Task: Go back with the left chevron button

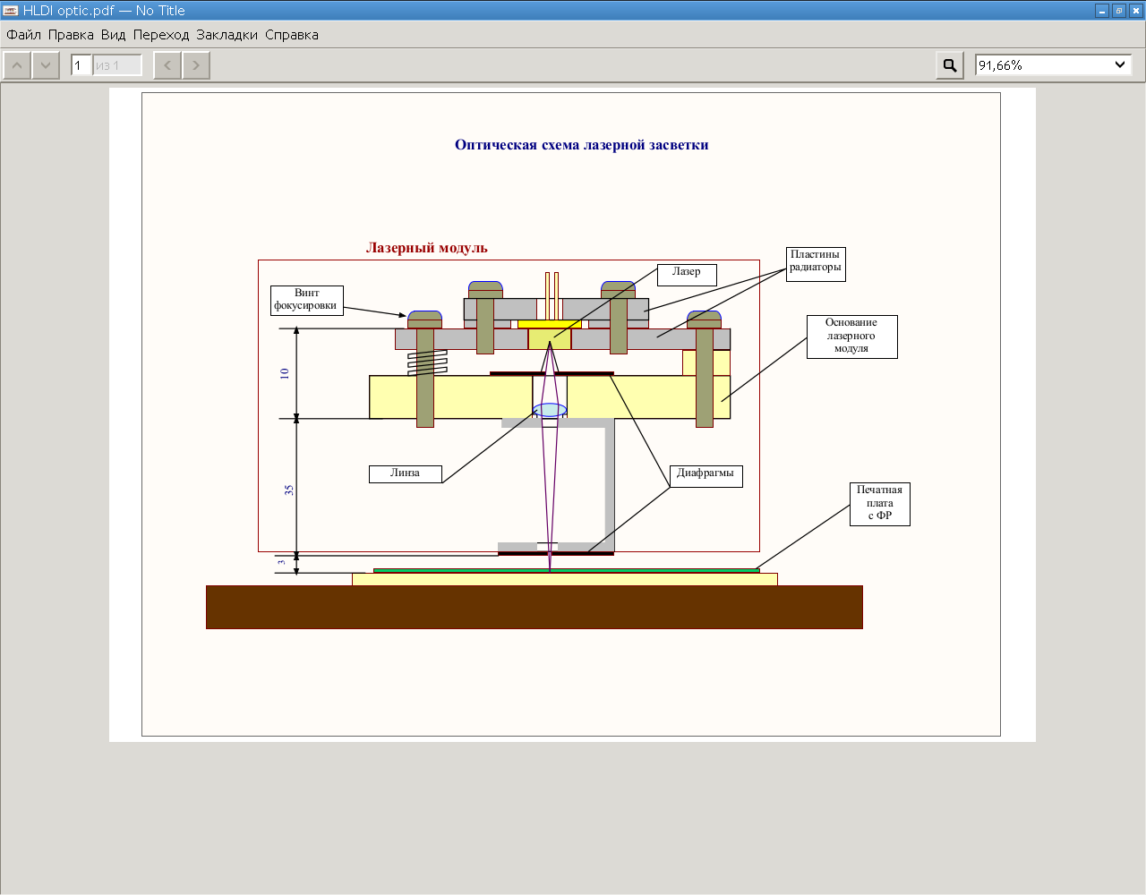Action: coord(167,65)
